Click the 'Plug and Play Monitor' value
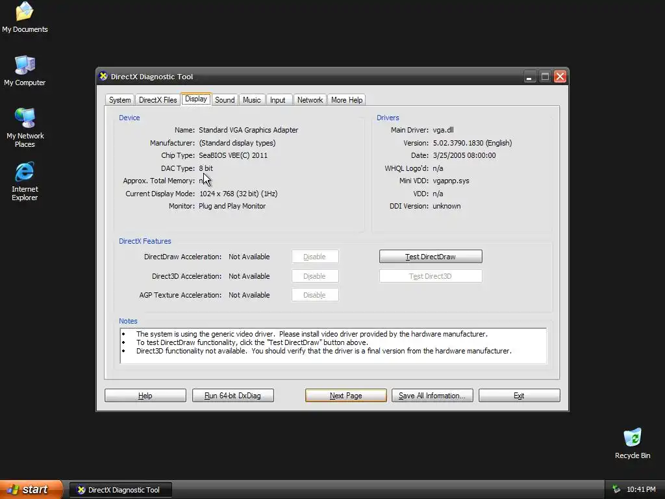Screen dimensions: 665x499 coord(232,206)
